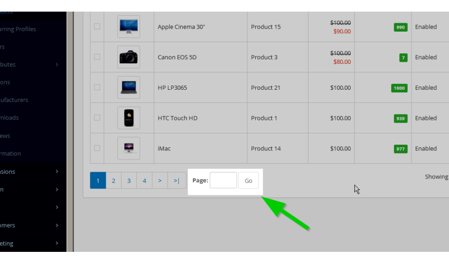Viewport: 449px width, 264px height.
Task: Click the next page > button
Action: pos(160,181)
